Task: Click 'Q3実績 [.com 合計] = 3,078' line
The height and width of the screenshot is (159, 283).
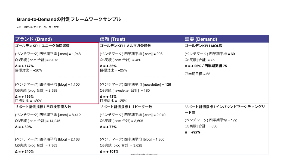Action: point(37,60)
